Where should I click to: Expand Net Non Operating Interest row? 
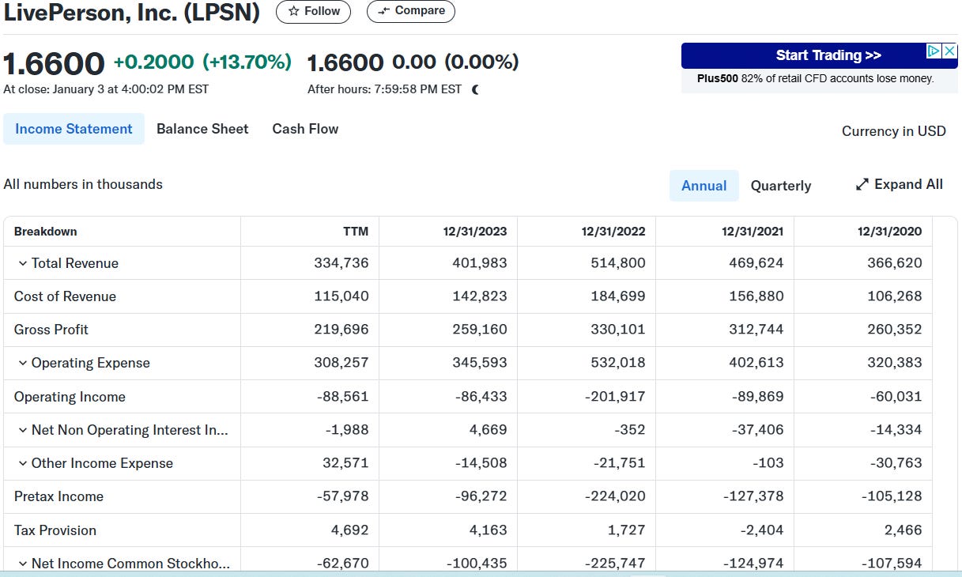click(x=22, y=430)
